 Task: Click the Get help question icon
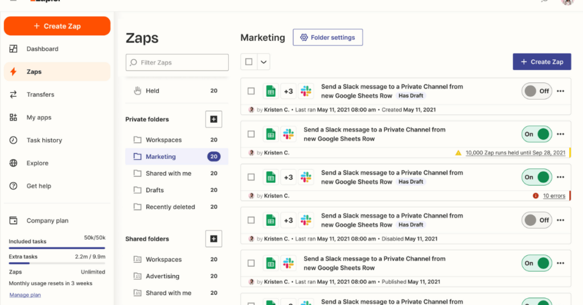pyautogui.click(x=14, y=186)
